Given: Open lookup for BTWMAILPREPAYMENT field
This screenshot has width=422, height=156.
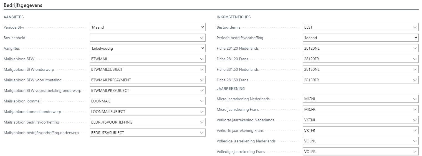Looking at the screenshot, I should [x=202, y=80].
